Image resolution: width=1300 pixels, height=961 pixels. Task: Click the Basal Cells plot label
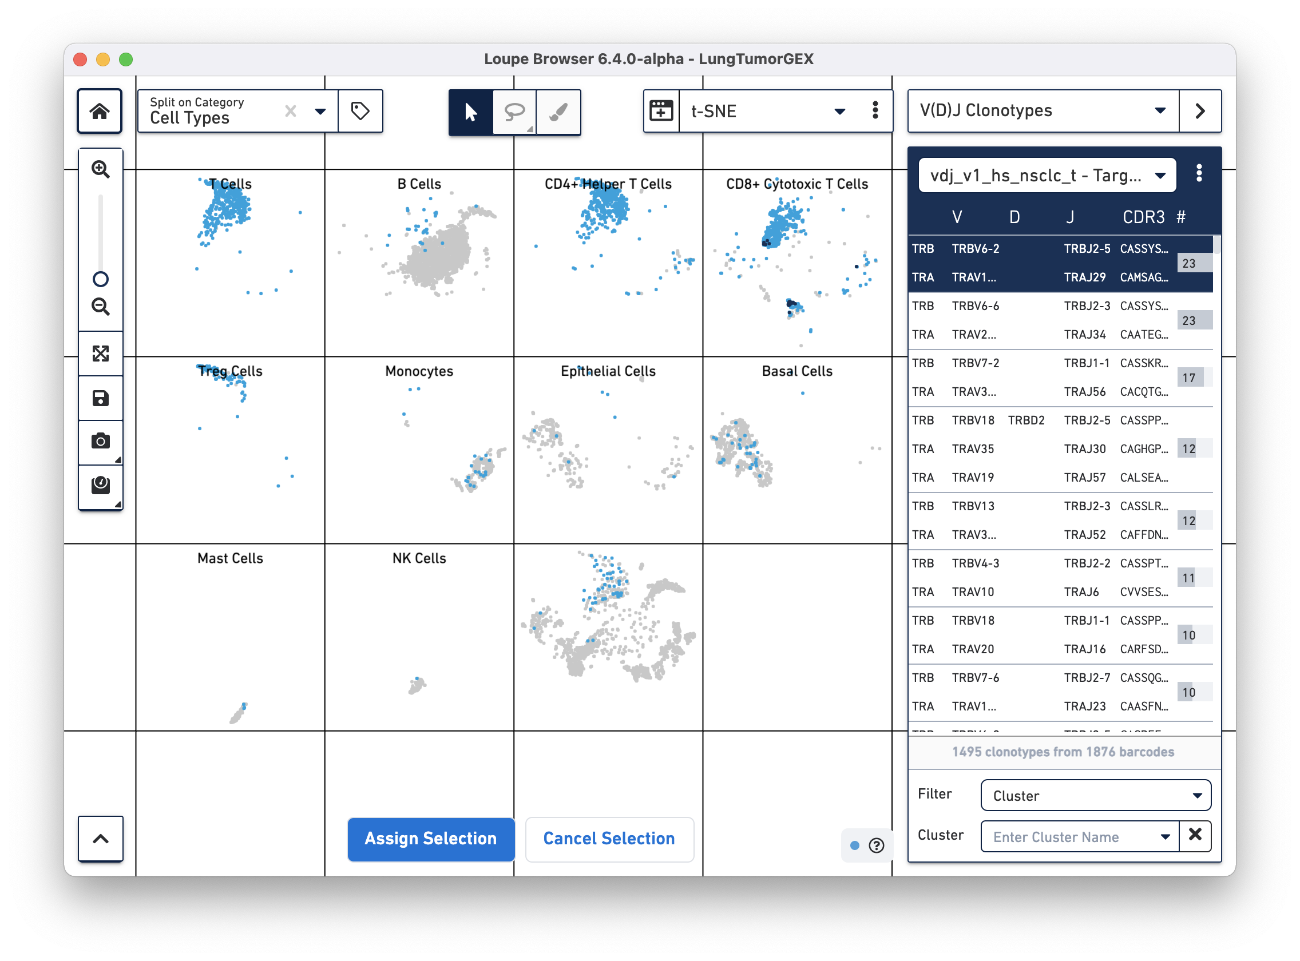point(796,371)
